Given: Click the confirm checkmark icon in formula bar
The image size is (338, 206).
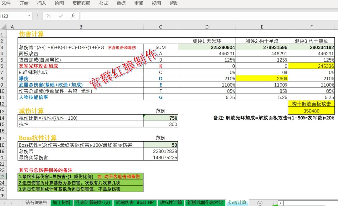Looking at the screenshot, I should click(x=61, y=16).
